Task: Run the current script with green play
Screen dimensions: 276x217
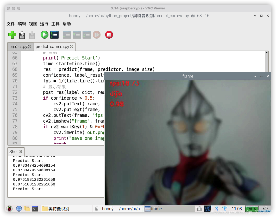Action: click(x=44, y=35)
